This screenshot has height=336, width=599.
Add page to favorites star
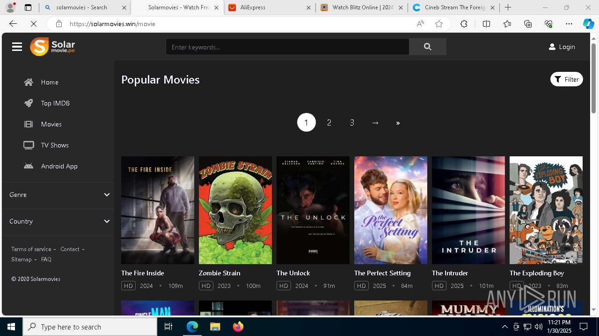[439, 24]
